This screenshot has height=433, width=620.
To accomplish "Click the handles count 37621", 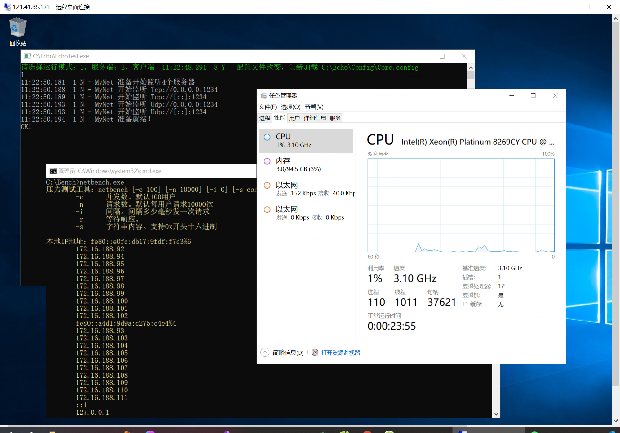I will click(441, 302).
